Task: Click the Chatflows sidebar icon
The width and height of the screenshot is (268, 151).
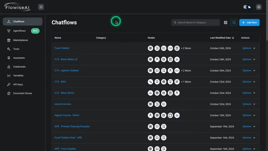Action: (9, 21)
